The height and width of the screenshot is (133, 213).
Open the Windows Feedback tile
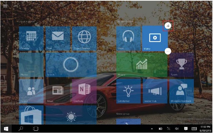pos(182,91)
